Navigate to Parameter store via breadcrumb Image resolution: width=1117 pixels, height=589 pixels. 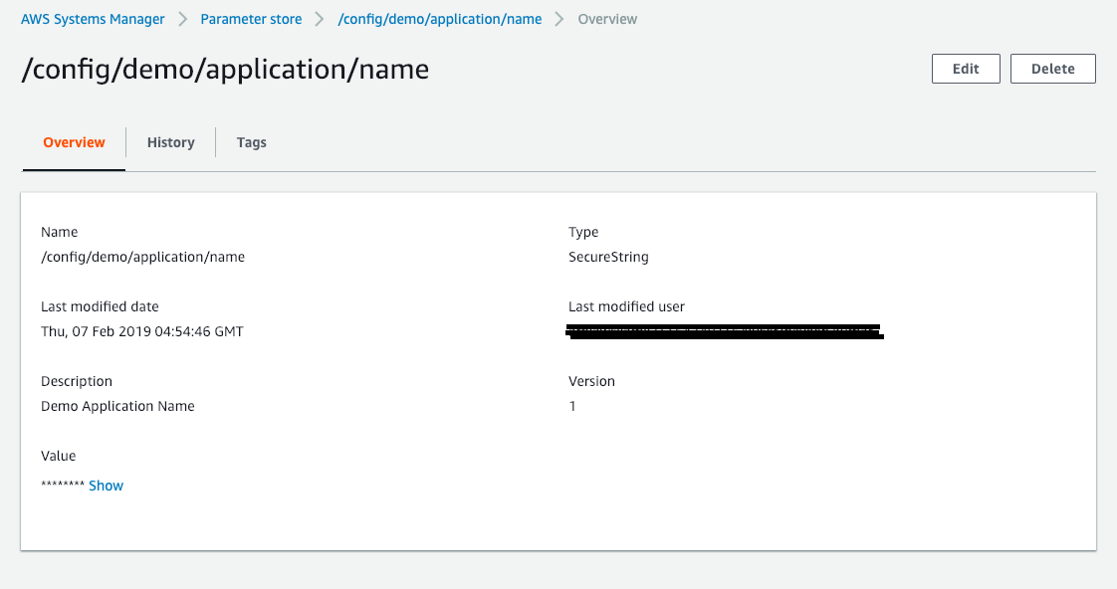(x=251, y=18)
